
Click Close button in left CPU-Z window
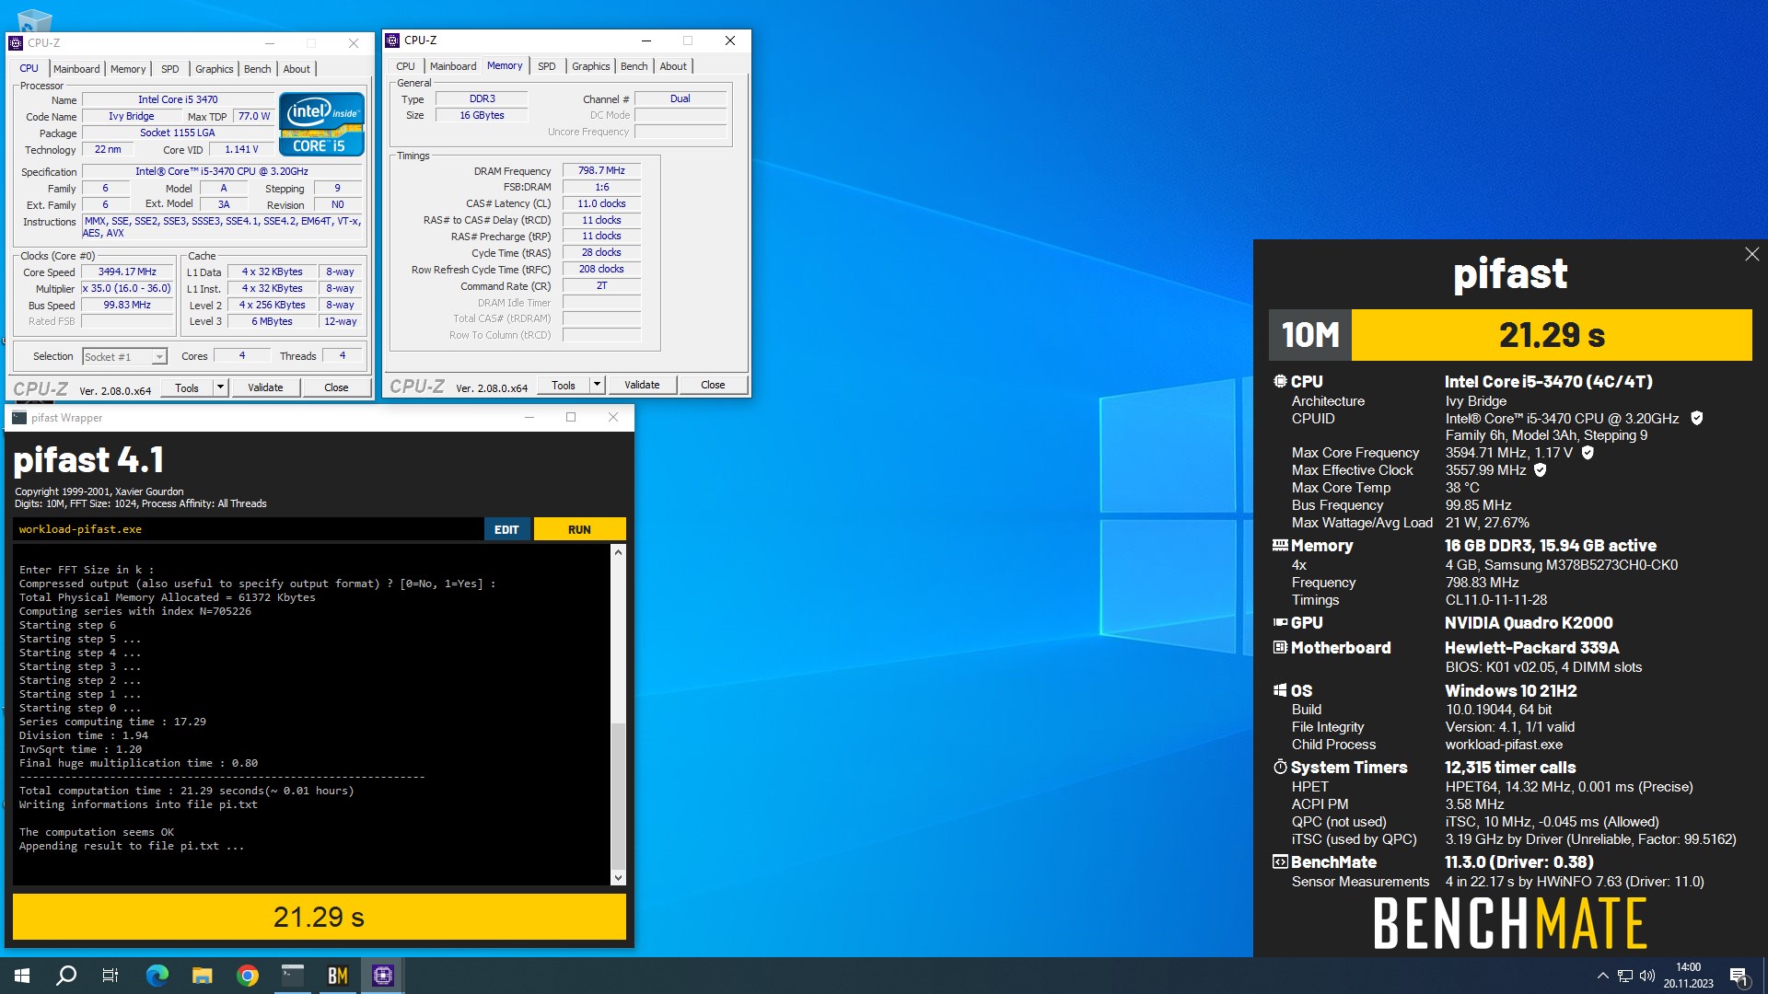(336, 388)
